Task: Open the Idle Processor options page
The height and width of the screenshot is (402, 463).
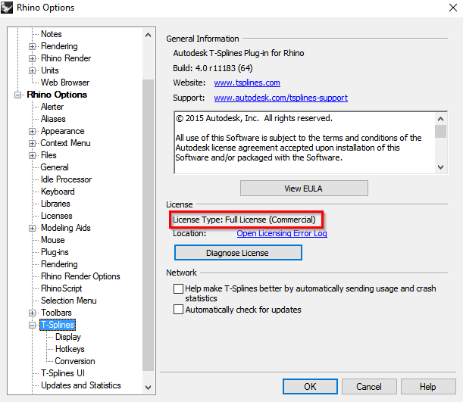Action: point(66,179)
